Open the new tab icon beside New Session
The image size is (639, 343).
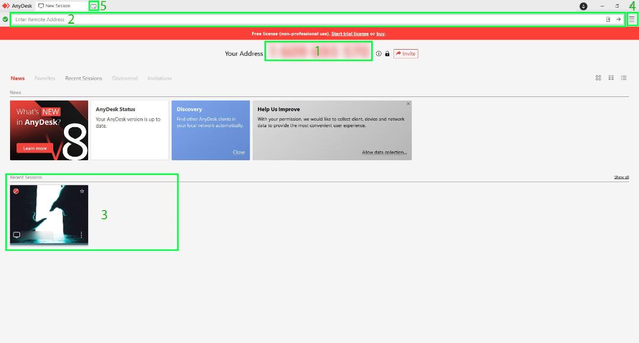[x=93, y=6]
